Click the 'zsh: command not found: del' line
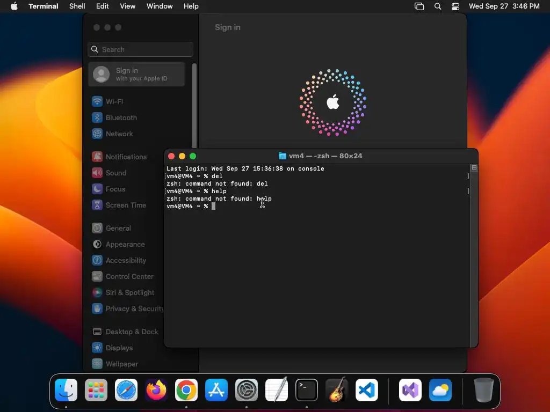The image size is (550, 412). (x=217, y=183)
